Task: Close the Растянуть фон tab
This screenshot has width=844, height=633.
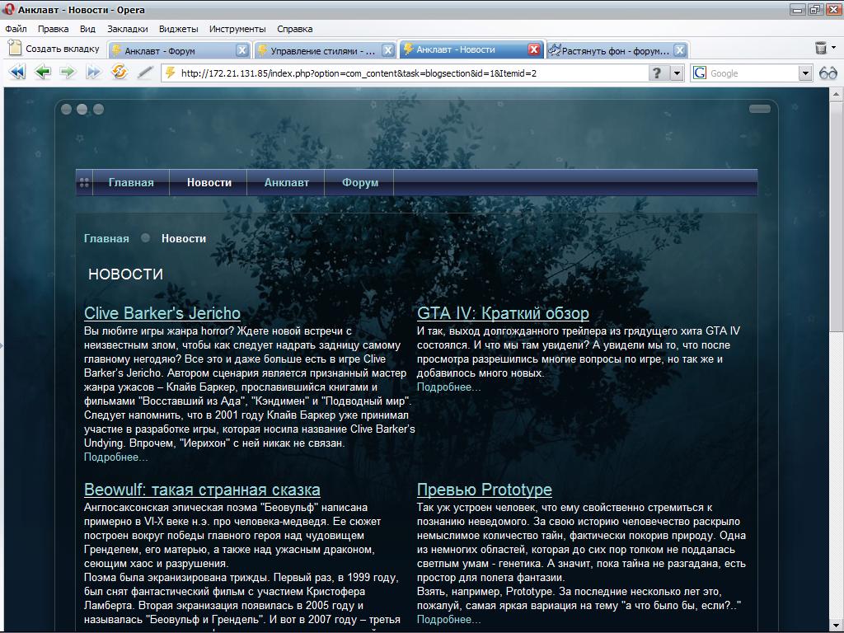Action: pyautogui.click(x=680, y=50)
